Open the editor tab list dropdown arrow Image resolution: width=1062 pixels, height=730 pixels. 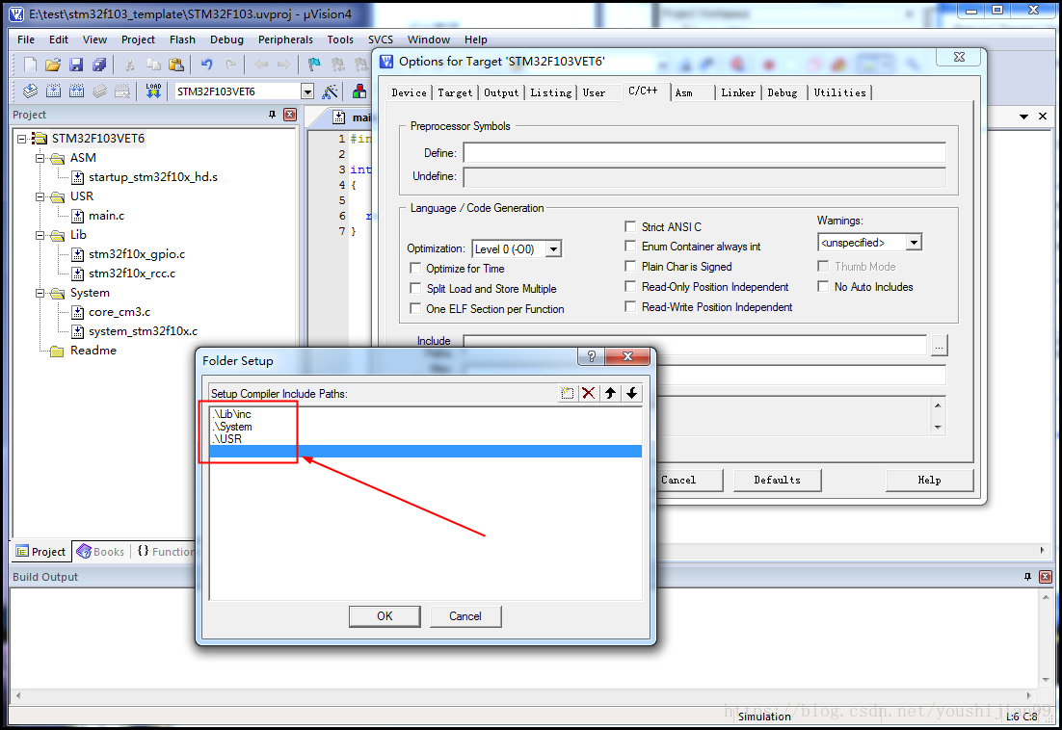pos(1023,117)
